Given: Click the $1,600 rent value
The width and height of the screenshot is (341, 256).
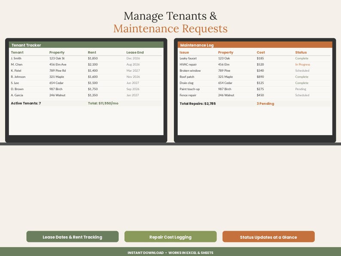Looking at the screenshot, I should [x=93, y=76].
